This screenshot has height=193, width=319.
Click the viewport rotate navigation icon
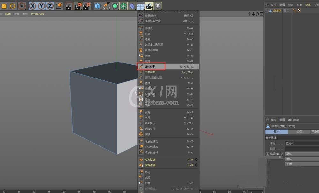pos(257,14)
